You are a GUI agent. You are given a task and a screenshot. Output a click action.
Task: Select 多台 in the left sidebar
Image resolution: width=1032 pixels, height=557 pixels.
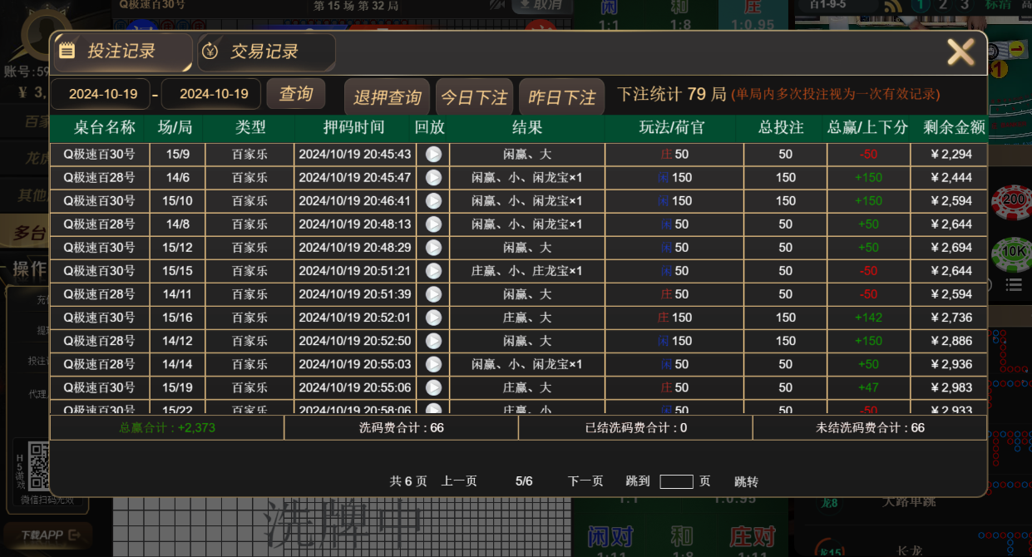tap(28, 234)
